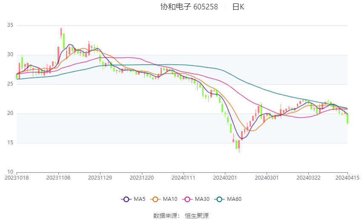
Task: Toggle the MA30 legend line
Action: click(196, 199)
